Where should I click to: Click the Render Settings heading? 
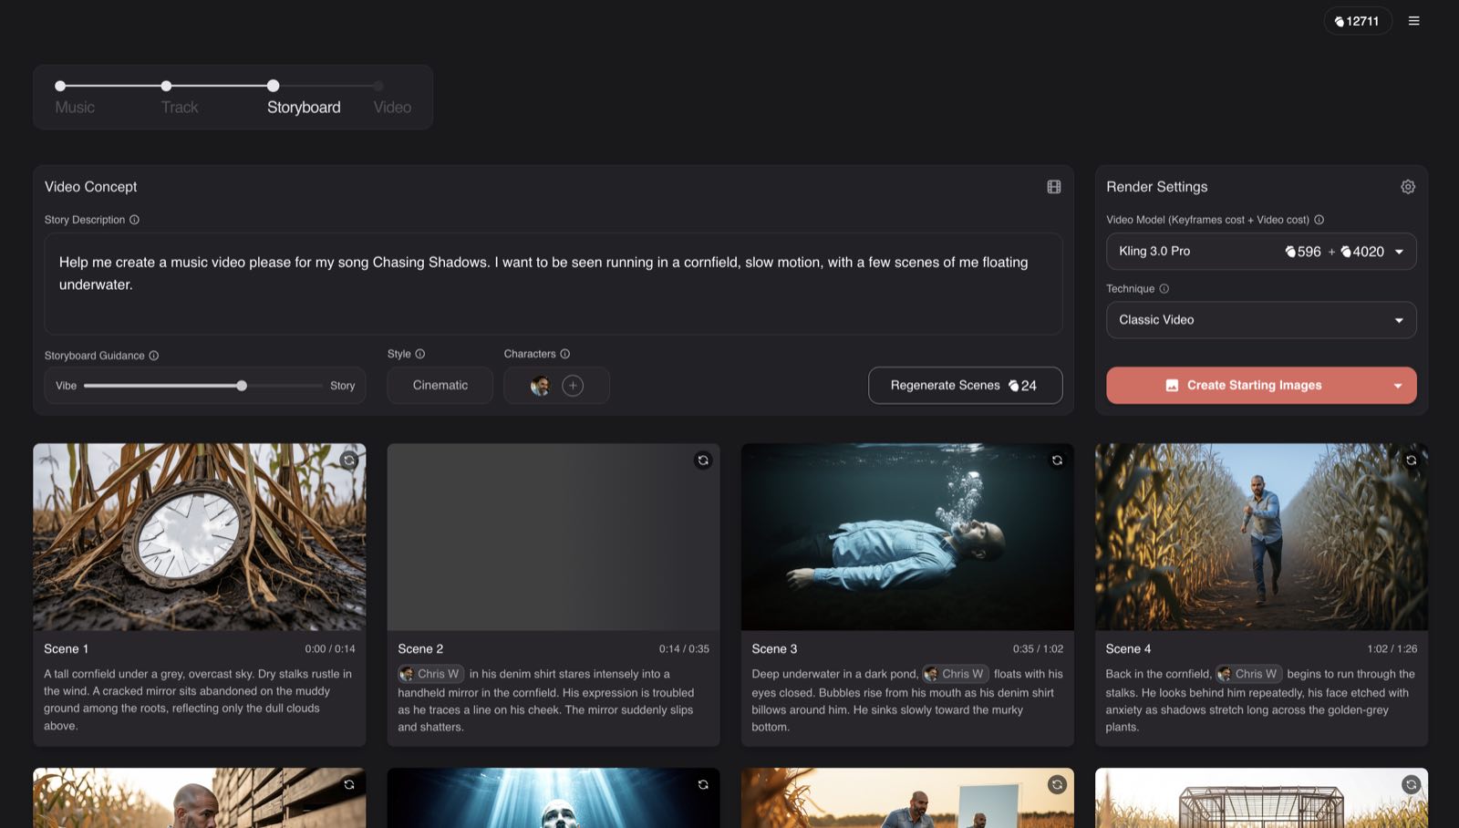(x=1156, y=187)
